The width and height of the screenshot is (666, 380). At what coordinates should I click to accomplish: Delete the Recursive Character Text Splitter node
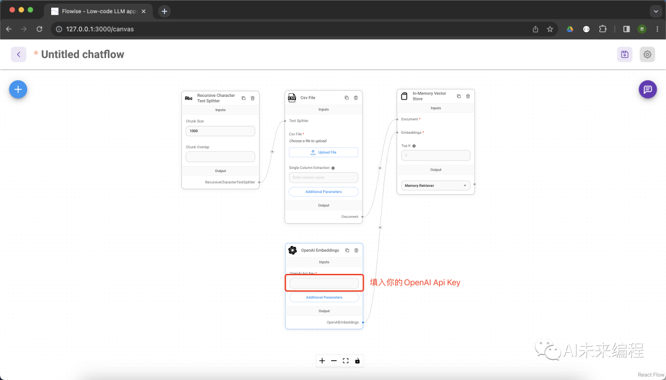pyautogui.click(x=252, y=98)
